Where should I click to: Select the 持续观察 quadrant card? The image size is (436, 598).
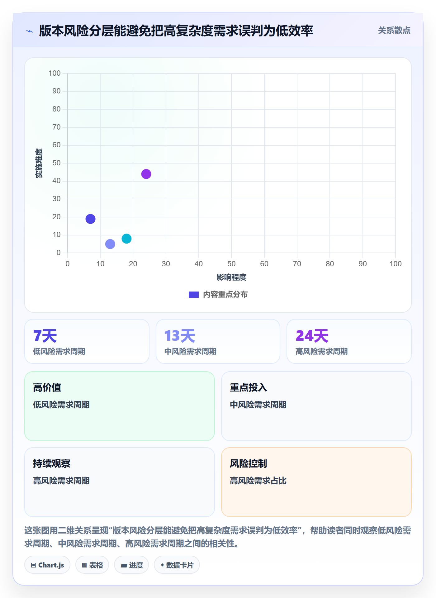(120, 482)
